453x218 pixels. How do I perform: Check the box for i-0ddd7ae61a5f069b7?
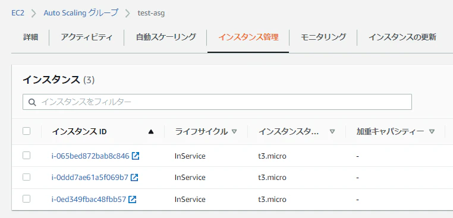tap(27, 177)
